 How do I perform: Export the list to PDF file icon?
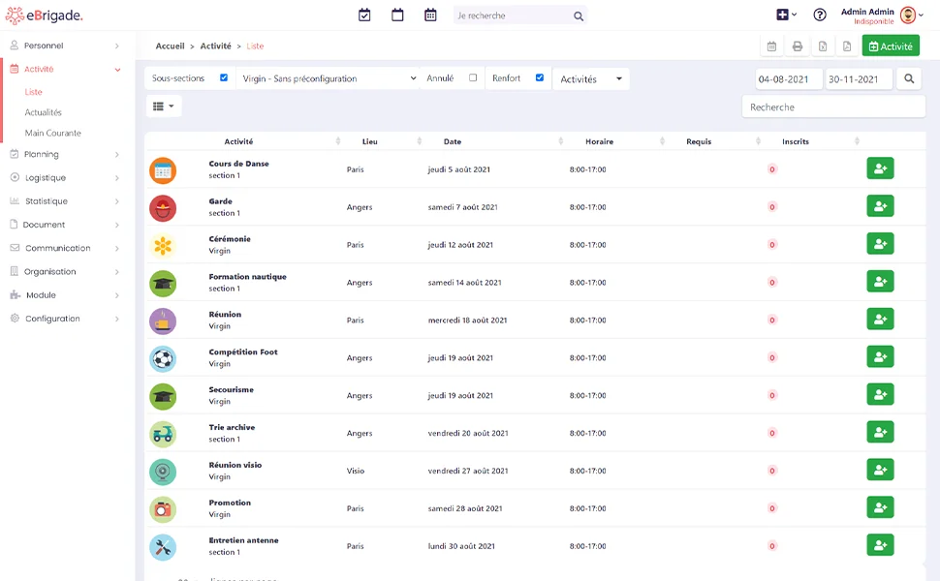(x=847, y=46)
